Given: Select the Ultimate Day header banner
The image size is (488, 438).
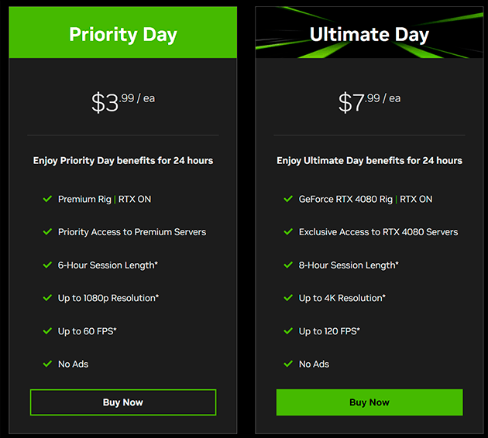Looking at the screenshot, I should tap(369, 33).
